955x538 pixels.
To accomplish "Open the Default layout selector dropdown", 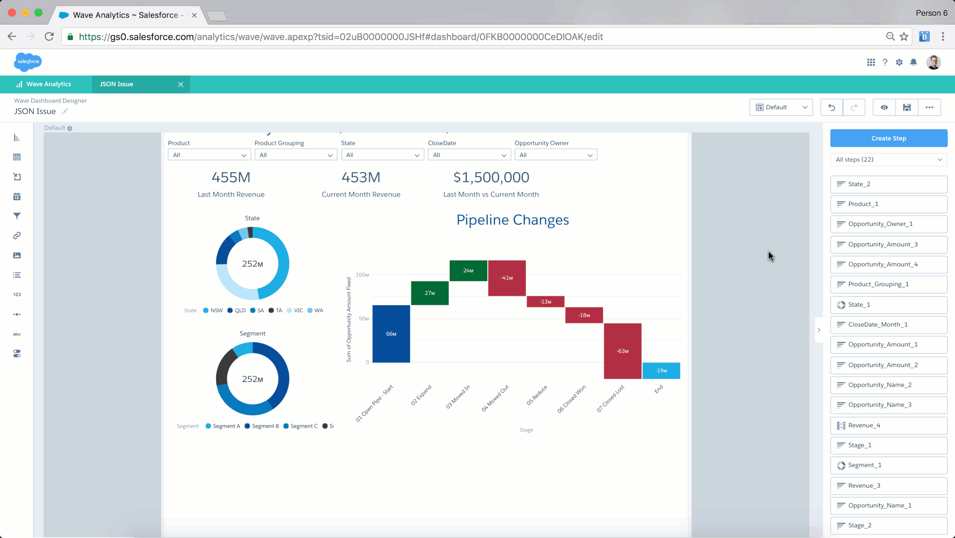I will coord(781,107).
